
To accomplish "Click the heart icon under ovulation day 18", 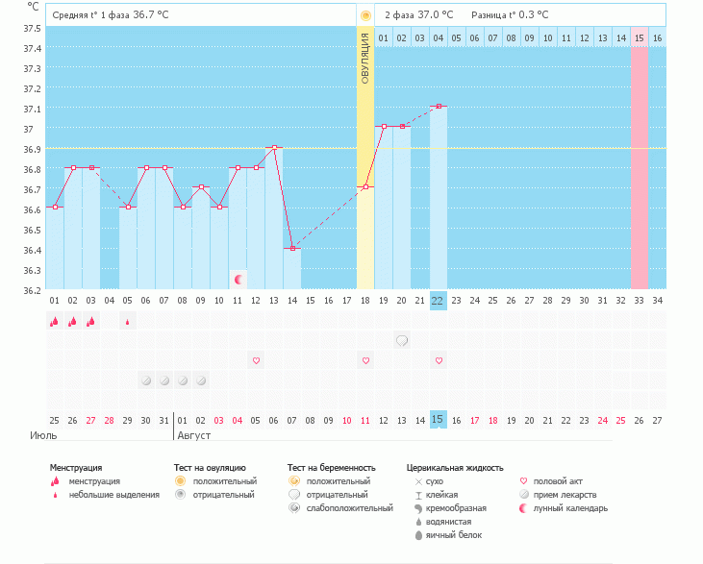I will 365,360.
